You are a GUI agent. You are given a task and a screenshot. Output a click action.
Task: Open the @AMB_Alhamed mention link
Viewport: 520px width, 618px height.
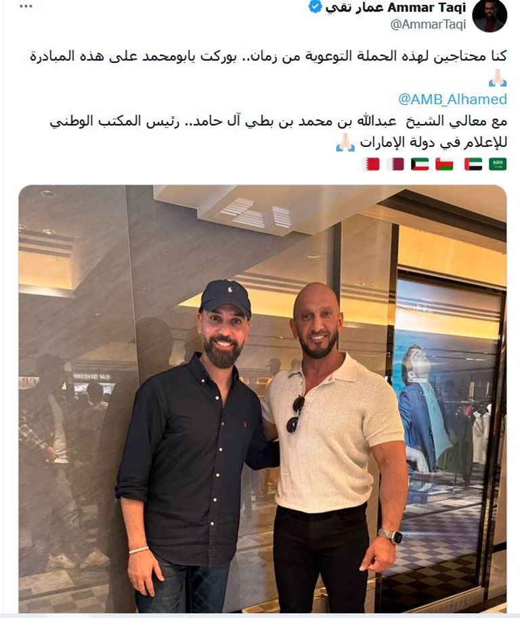452,99
